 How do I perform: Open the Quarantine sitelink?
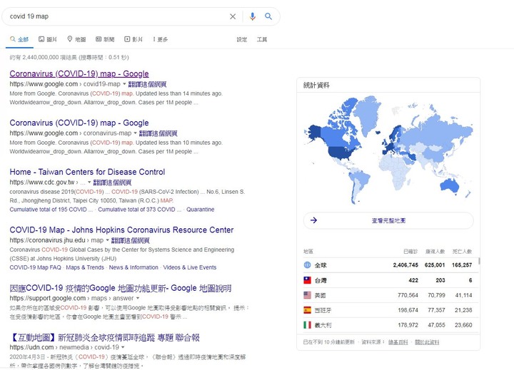click(201, 209)
